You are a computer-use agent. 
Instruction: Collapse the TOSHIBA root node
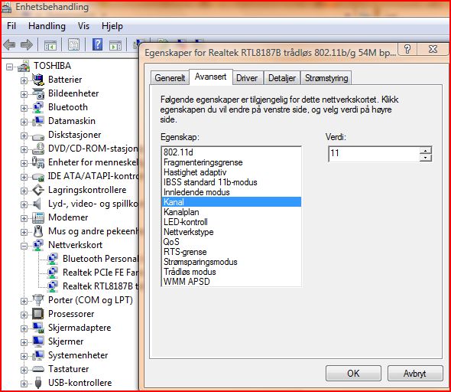click(9, 67)
